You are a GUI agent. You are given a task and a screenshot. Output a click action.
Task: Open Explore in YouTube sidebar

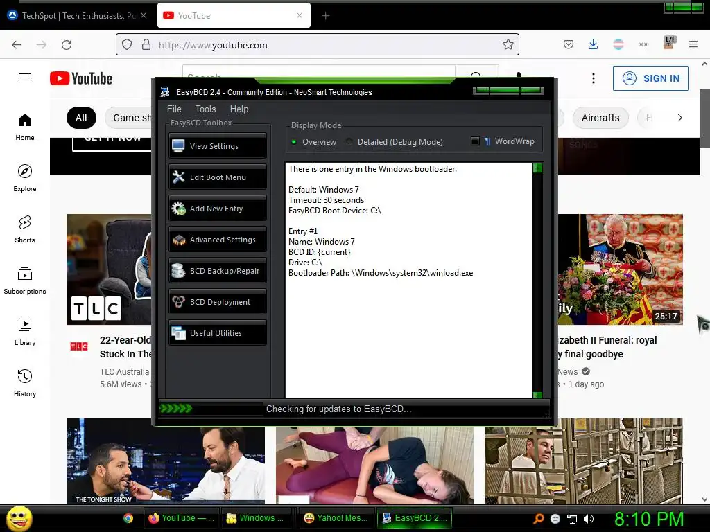(x=25, y=178)
